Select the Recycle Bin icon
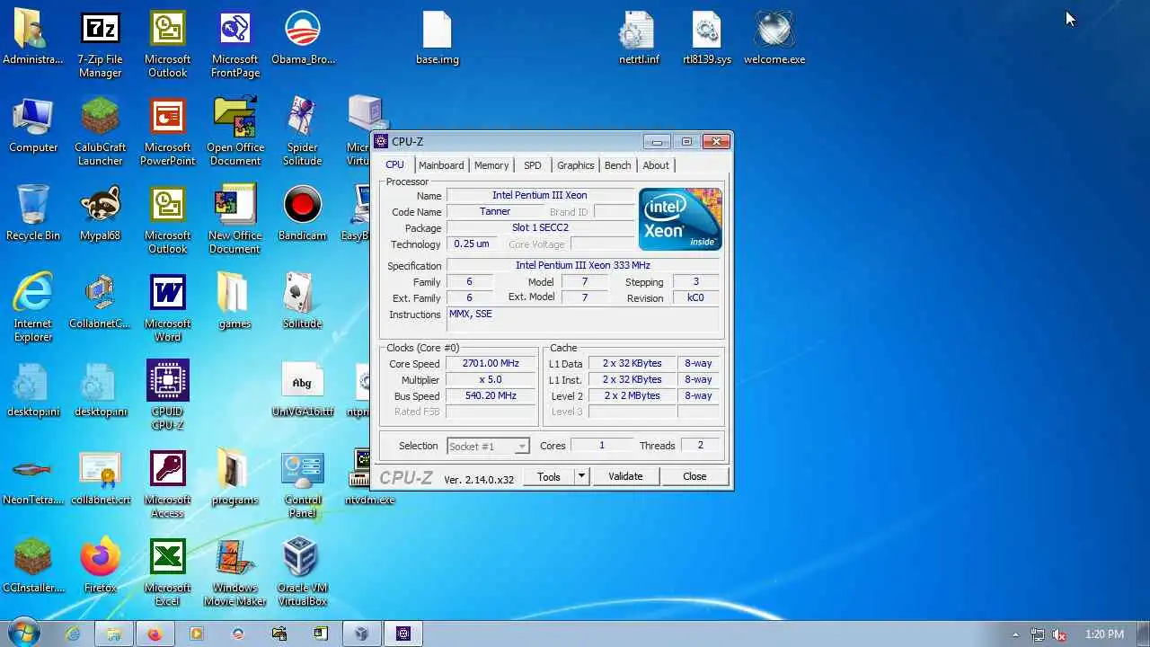The height and width of the screenshot is (647, 1150). point(33,214)
